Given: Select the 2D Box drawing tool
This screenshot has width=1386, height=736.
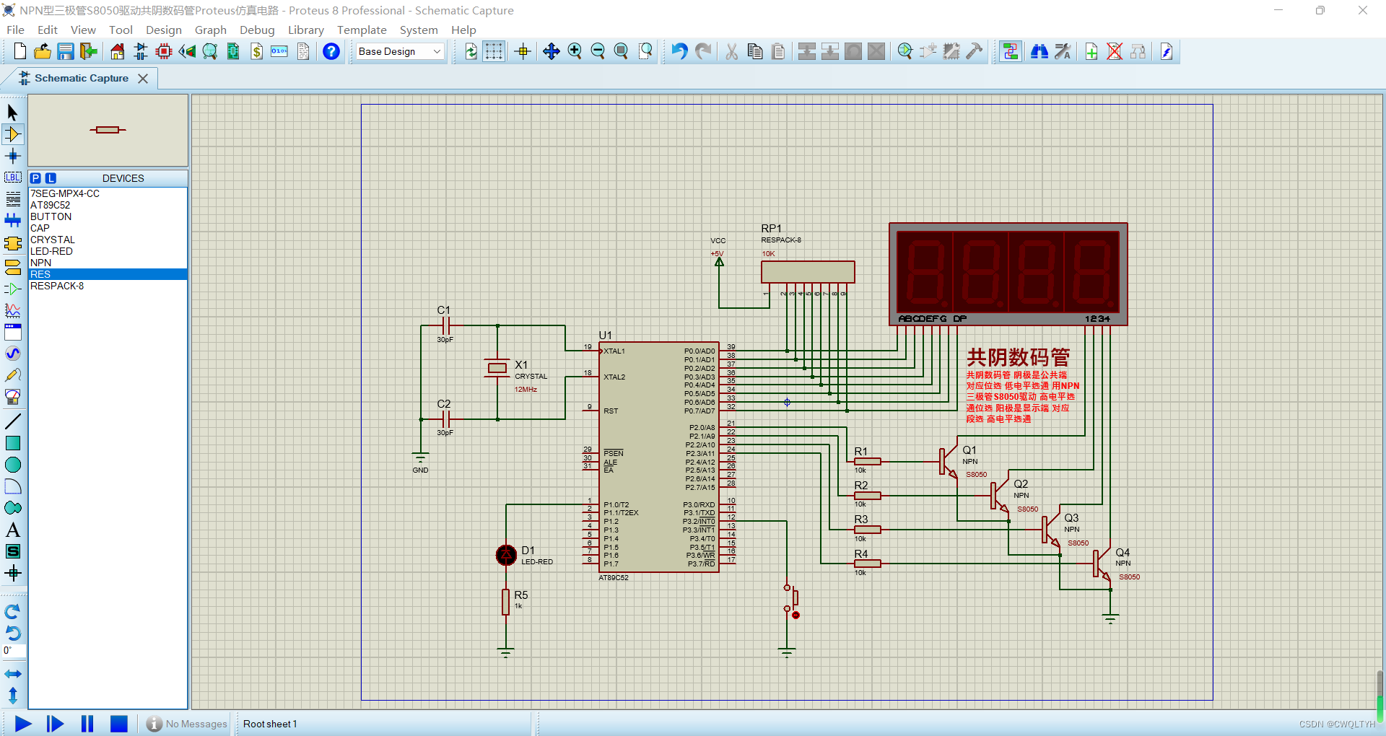Looking at the screenshot, I should [x=12, y=443].
